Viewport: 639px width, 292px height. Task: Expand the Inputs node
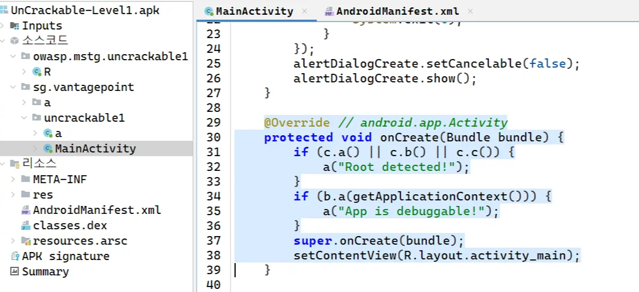[3, 26]
